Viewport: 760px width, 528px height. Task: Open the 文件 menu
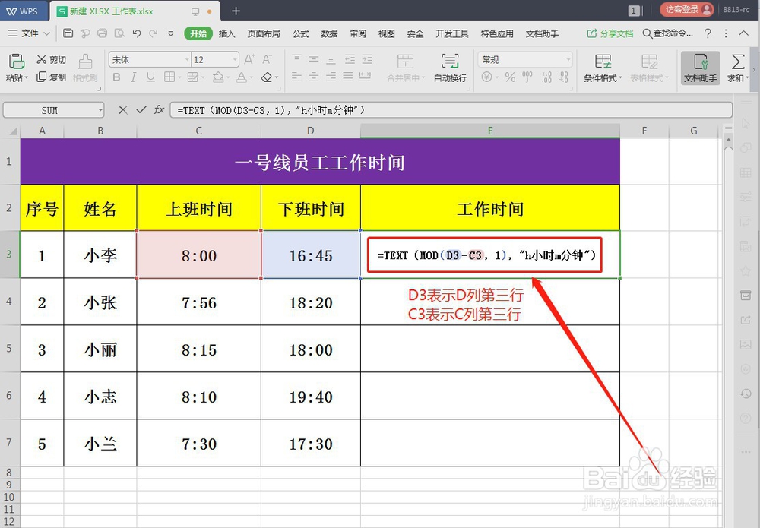(x=27, y=33)
